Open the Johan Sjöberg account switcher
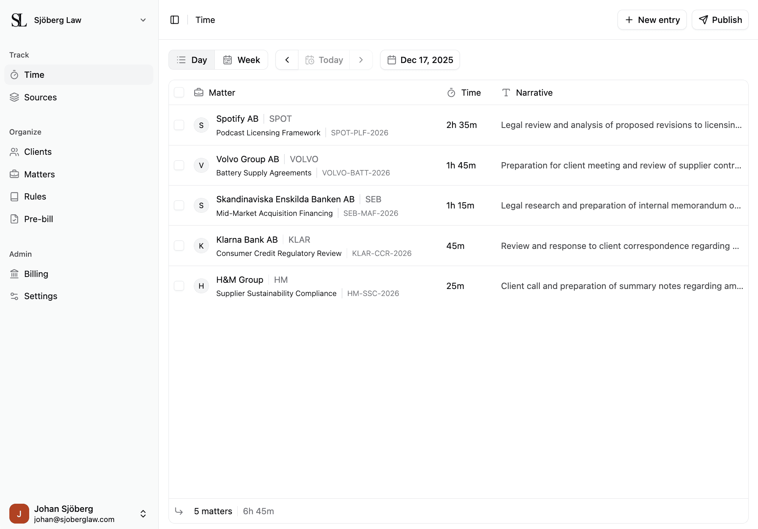Image resolution: width=758 pixels, height=529 pixels. pos(143,513)
